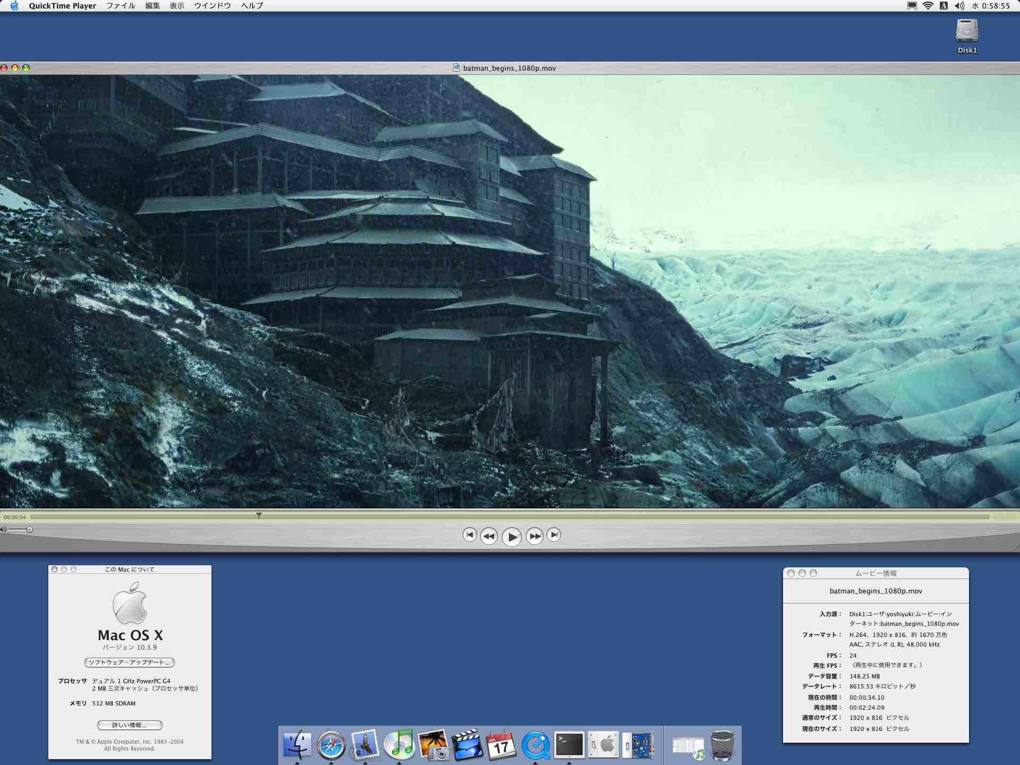Viewport: 1020px width, 765px height.
Task: Close the batman_begins_1080p.mov player window
Action: (4, 68)
